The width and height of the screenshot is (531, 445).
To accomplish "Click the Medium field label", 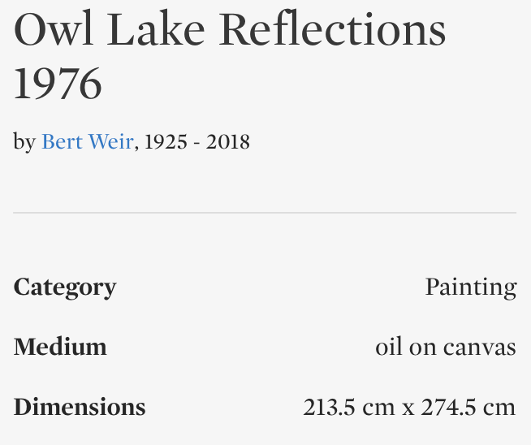I will tap(60, 348).
